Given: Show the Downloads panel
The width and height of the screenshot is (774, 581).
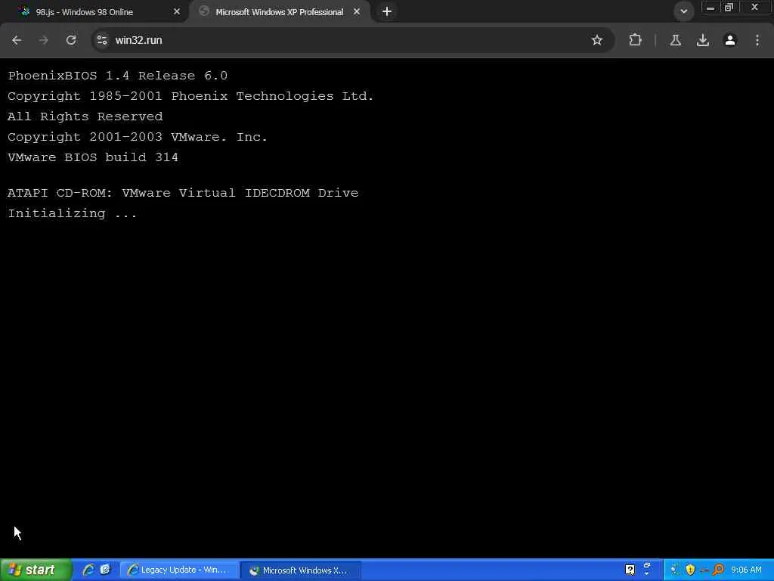Looking at the screenshot, I should click(703, 40).
